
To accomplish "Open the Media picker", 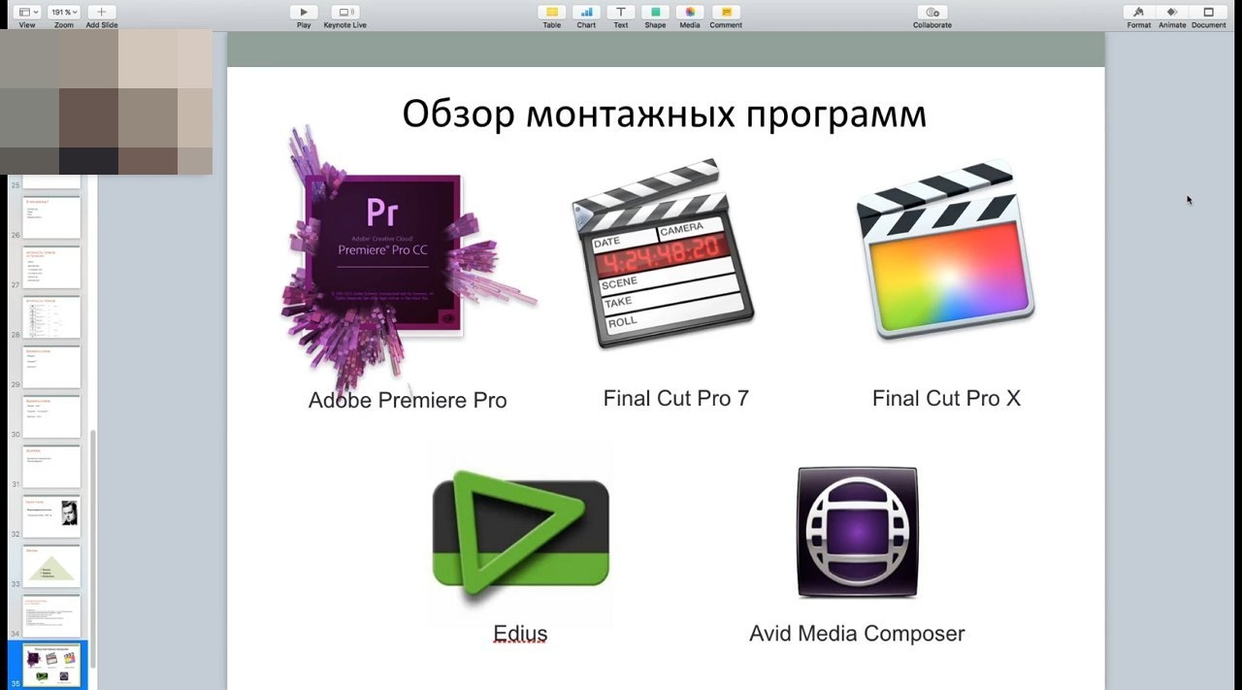I will point(690,12).
